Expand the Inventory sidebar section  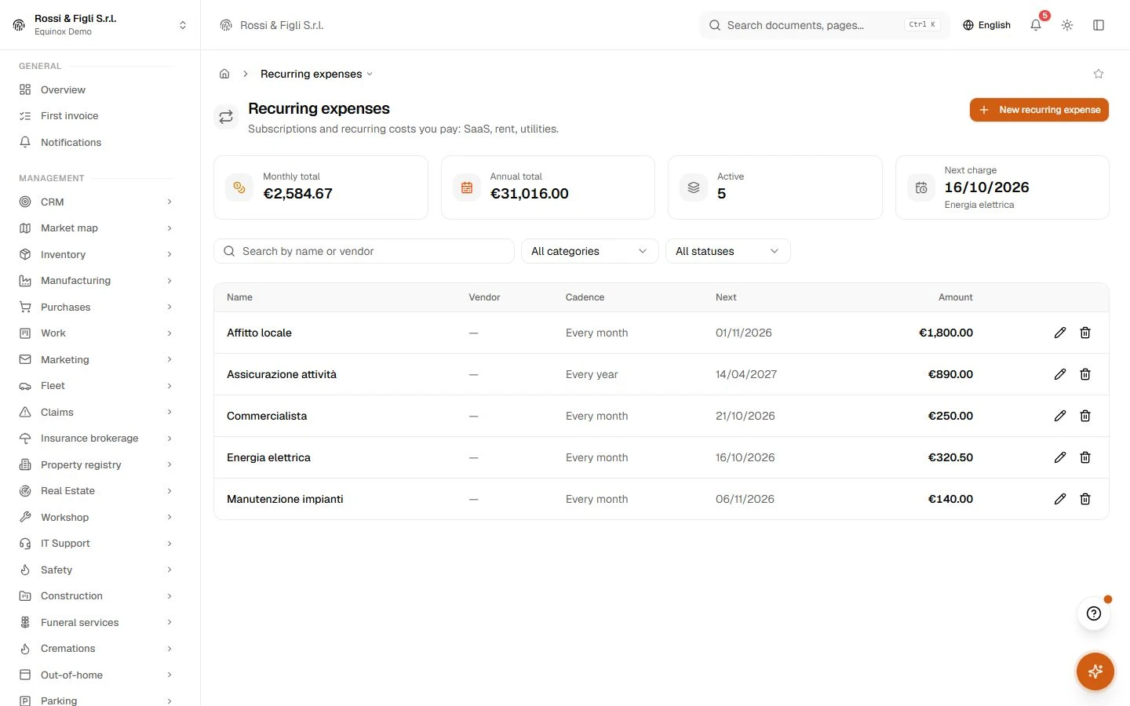coord(96,254)
